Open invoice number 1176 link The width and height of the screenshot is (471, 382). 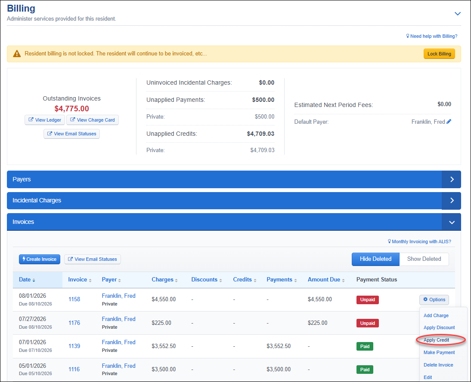(x=74, y=323)
